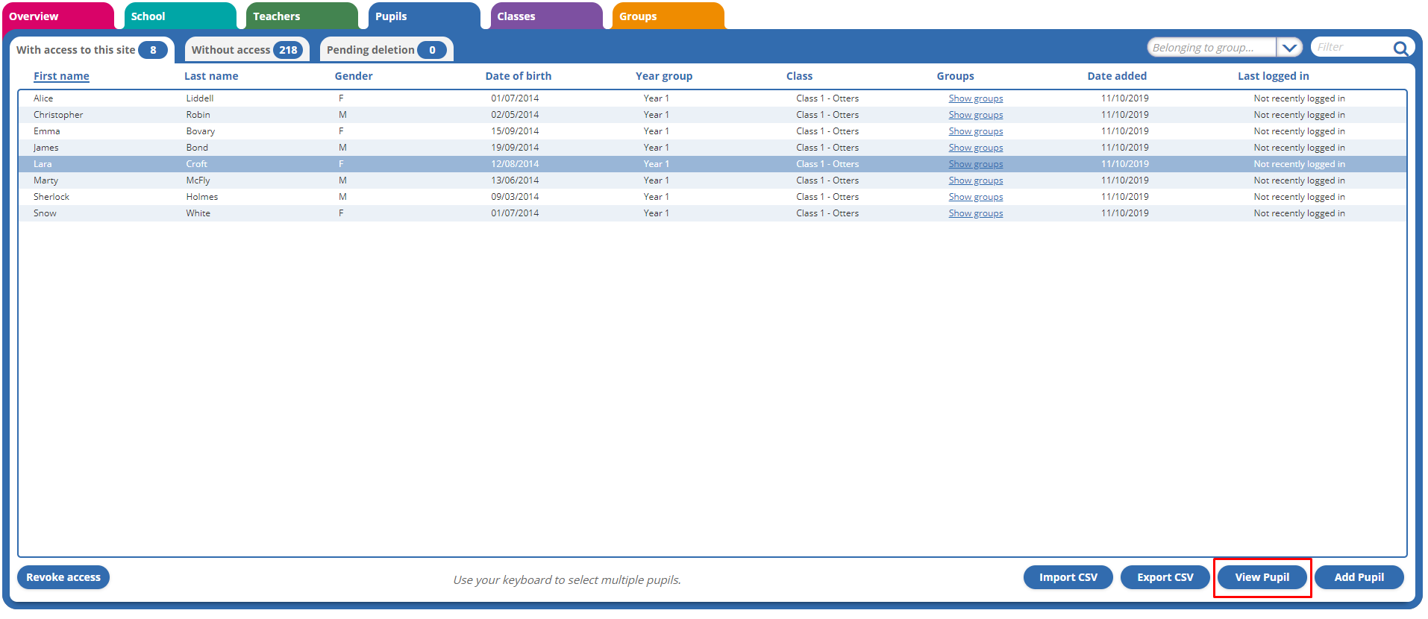Show pupils Without access
Image resolution: width=1428 pixels, height=619 pixels.
246,50
